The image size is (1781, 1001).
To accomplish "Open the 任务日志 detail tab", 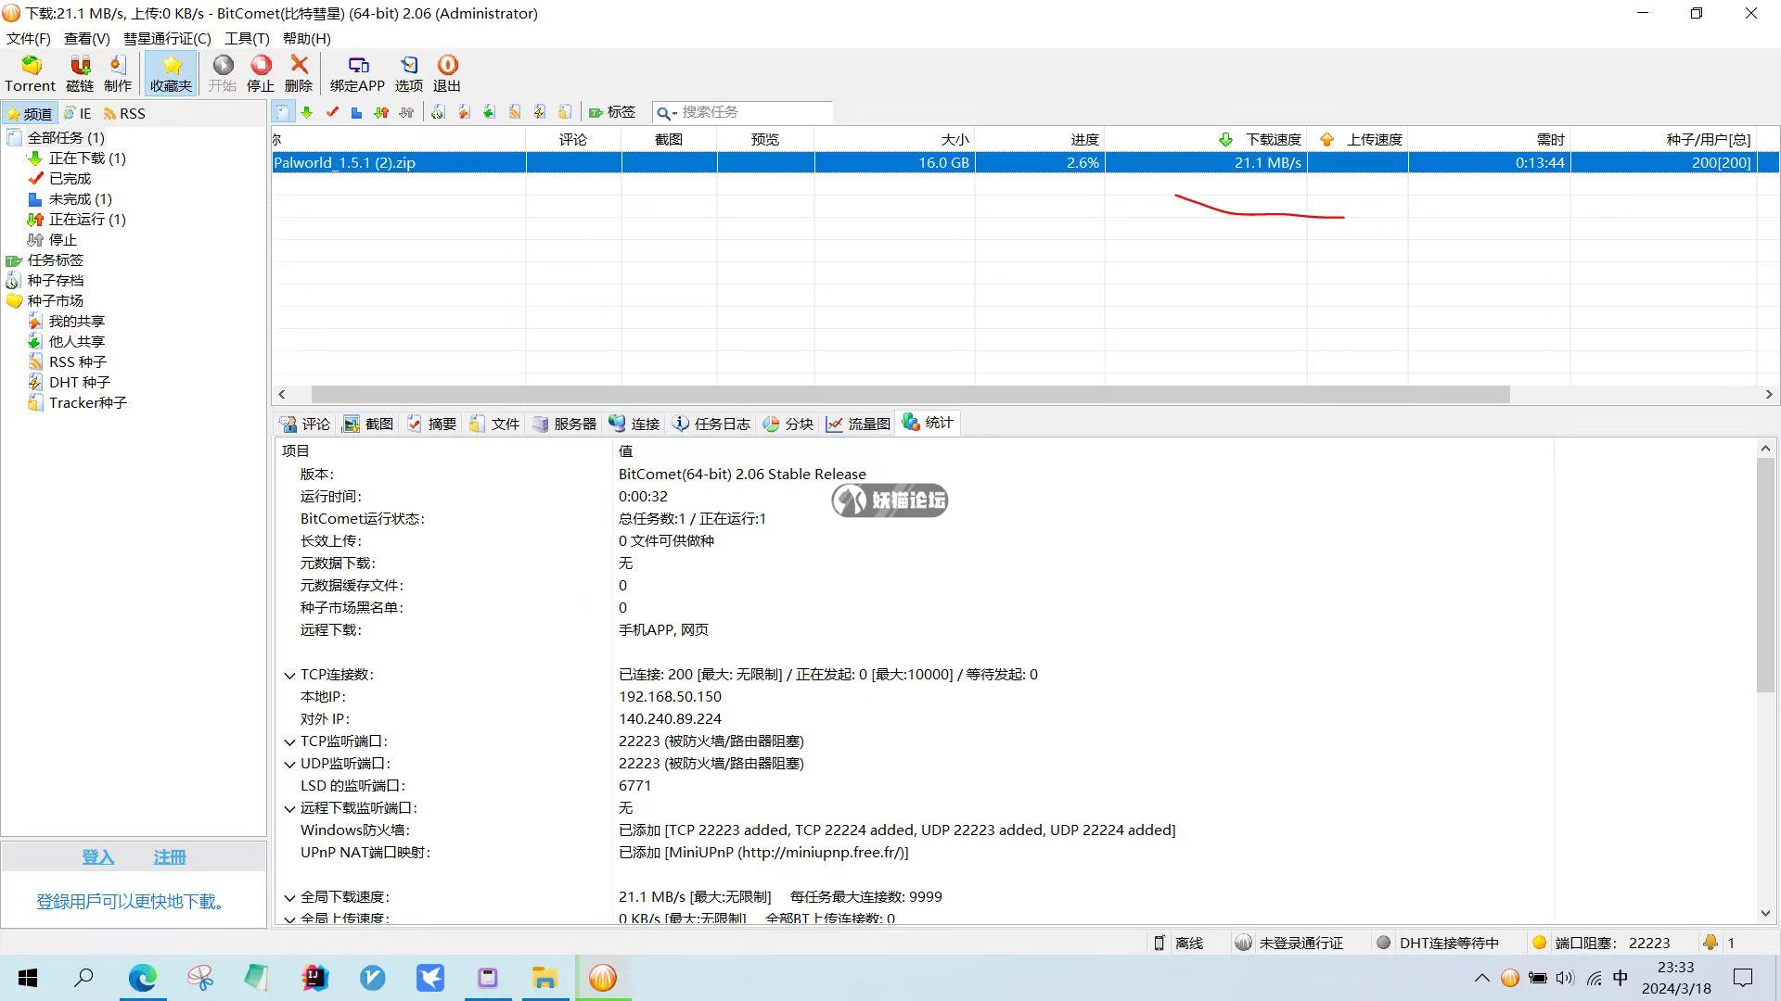I will tap(711, 424).
